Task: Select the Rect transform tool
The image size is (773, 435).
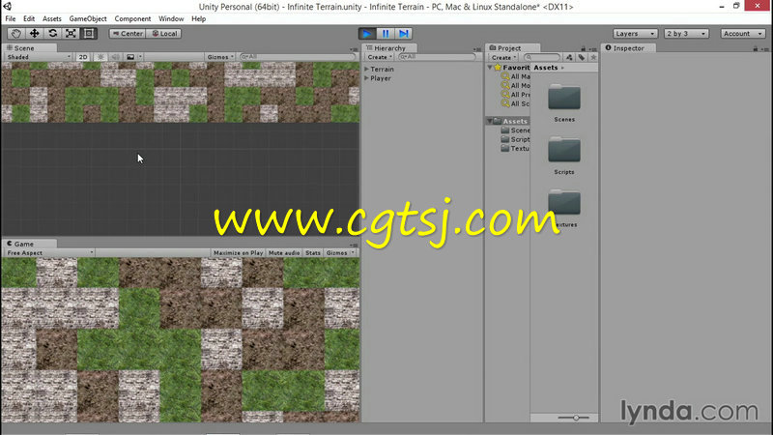Action: (x=89, y=34)
